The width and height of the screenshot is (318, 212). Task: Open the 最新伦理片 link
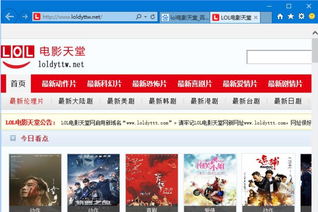(x=27, y=101)
